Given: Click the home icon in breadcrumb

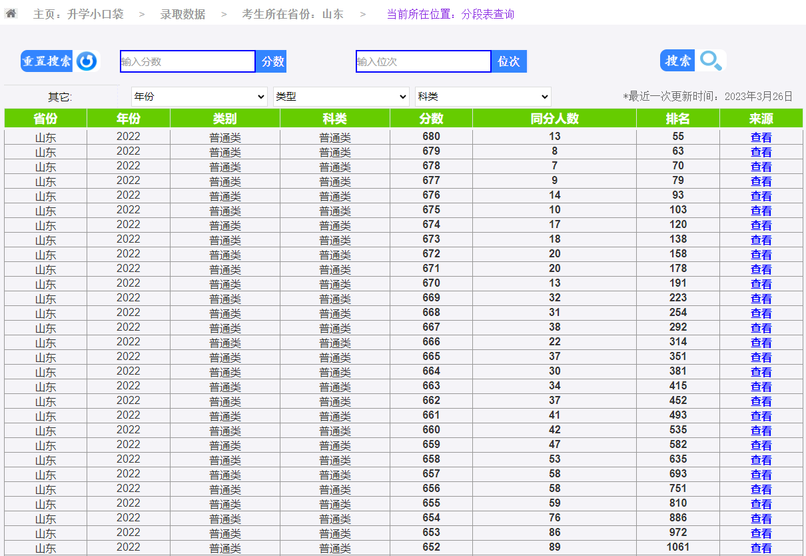Looking at the screenshot, I should [x=11, y=13].
